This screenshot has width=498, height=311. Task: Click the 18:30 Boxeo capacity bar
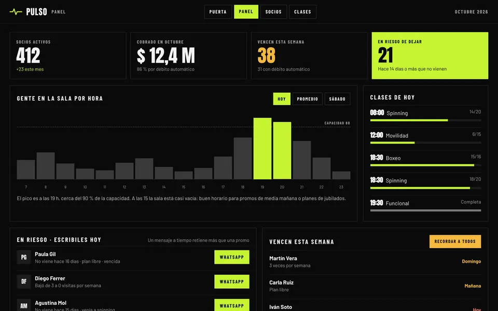pos(425,165)
